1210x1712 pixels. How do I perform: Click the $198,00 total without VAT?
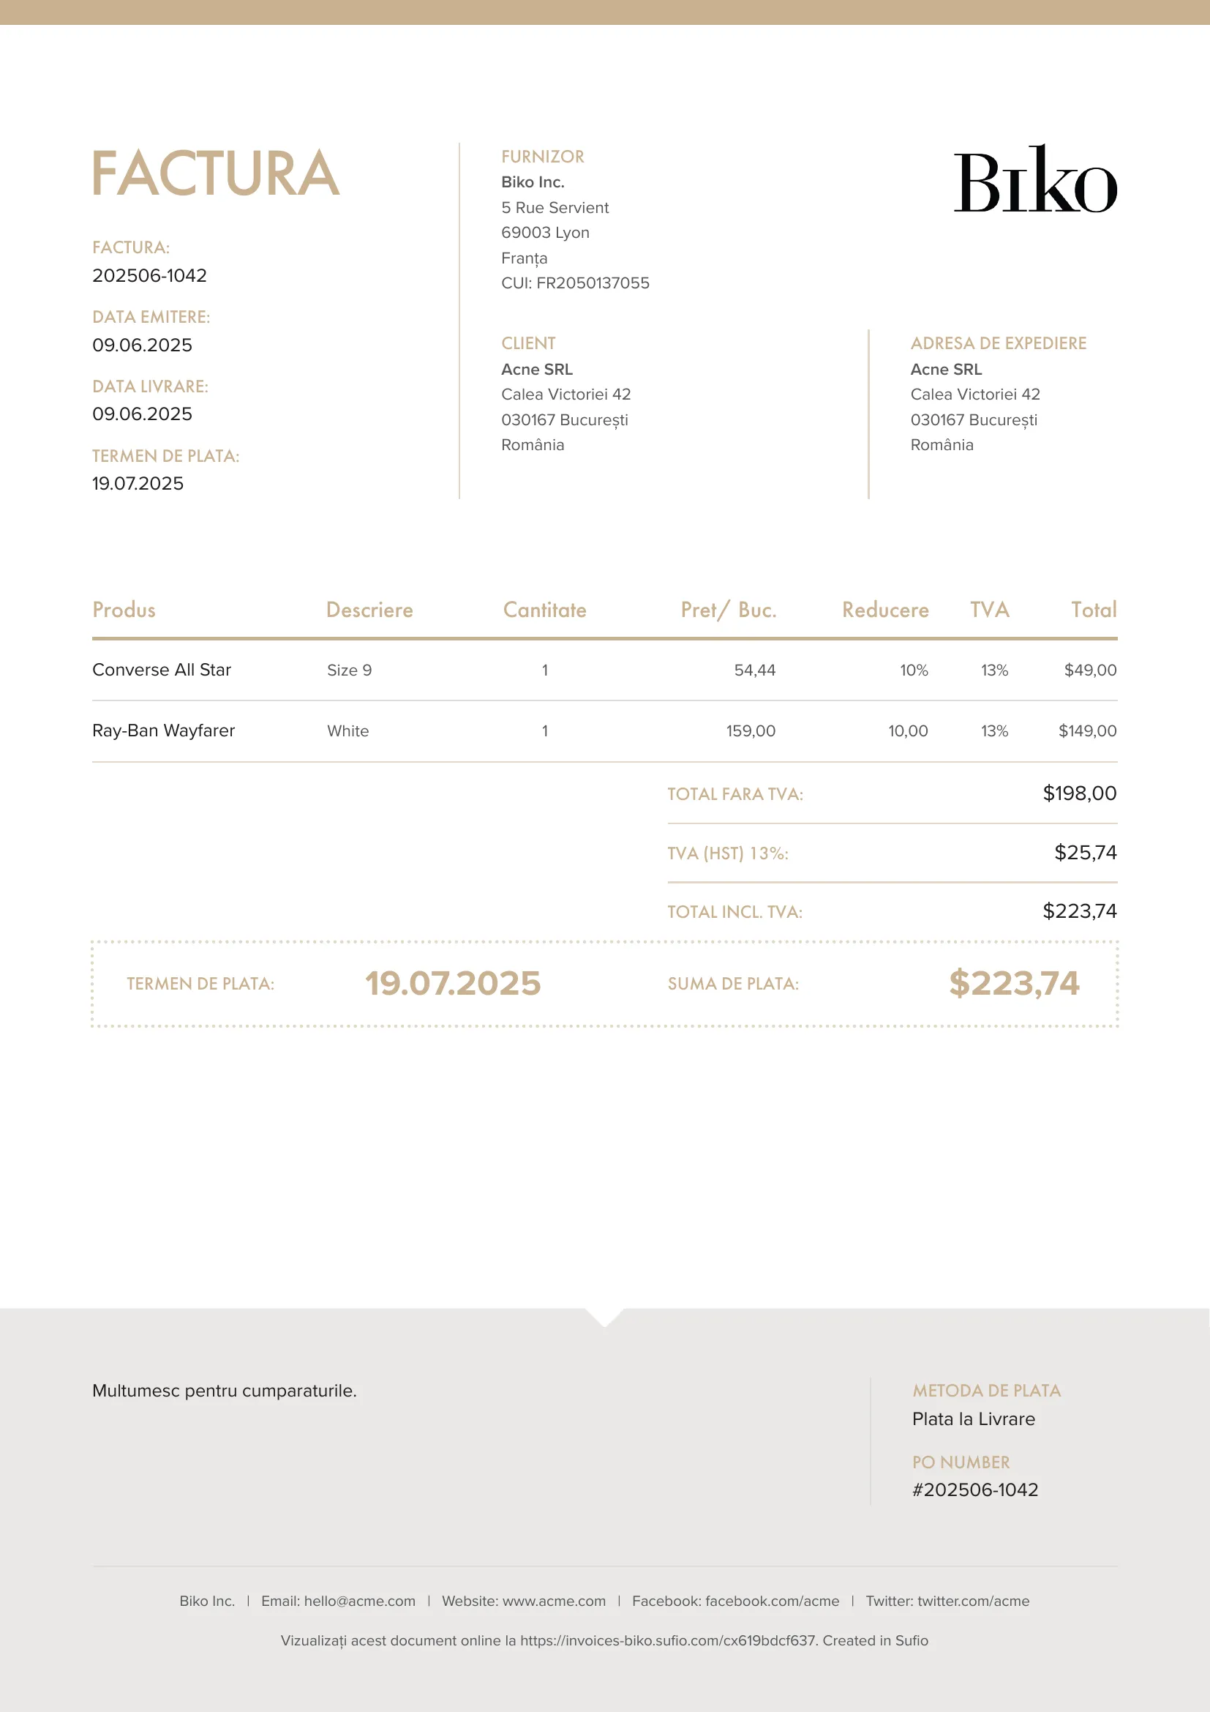(x=1080, y=793)
